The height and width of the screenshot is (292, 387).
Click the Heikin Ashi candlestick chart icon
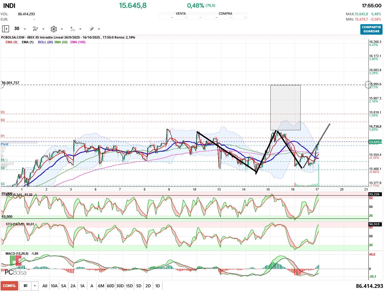[x=35, y=29]
